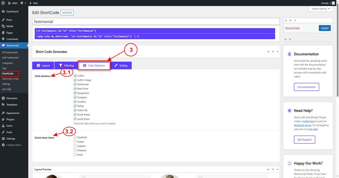Image resolution: width=339 pixels, height=178 pixels.
Task: Open the Filtering tab
Action: coord(66,66)
